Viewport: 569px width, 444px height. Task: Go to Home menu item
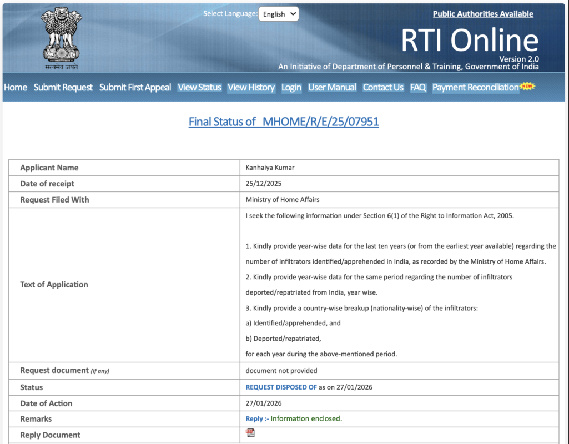[16, 87]
